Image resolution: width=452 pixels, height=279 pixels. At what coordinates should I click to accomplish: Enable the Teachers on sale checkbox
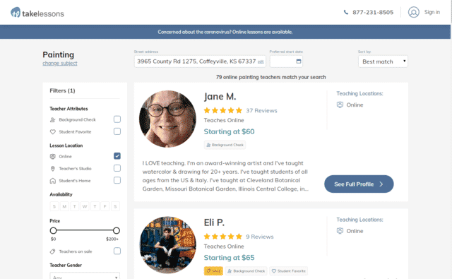[117, 251]
